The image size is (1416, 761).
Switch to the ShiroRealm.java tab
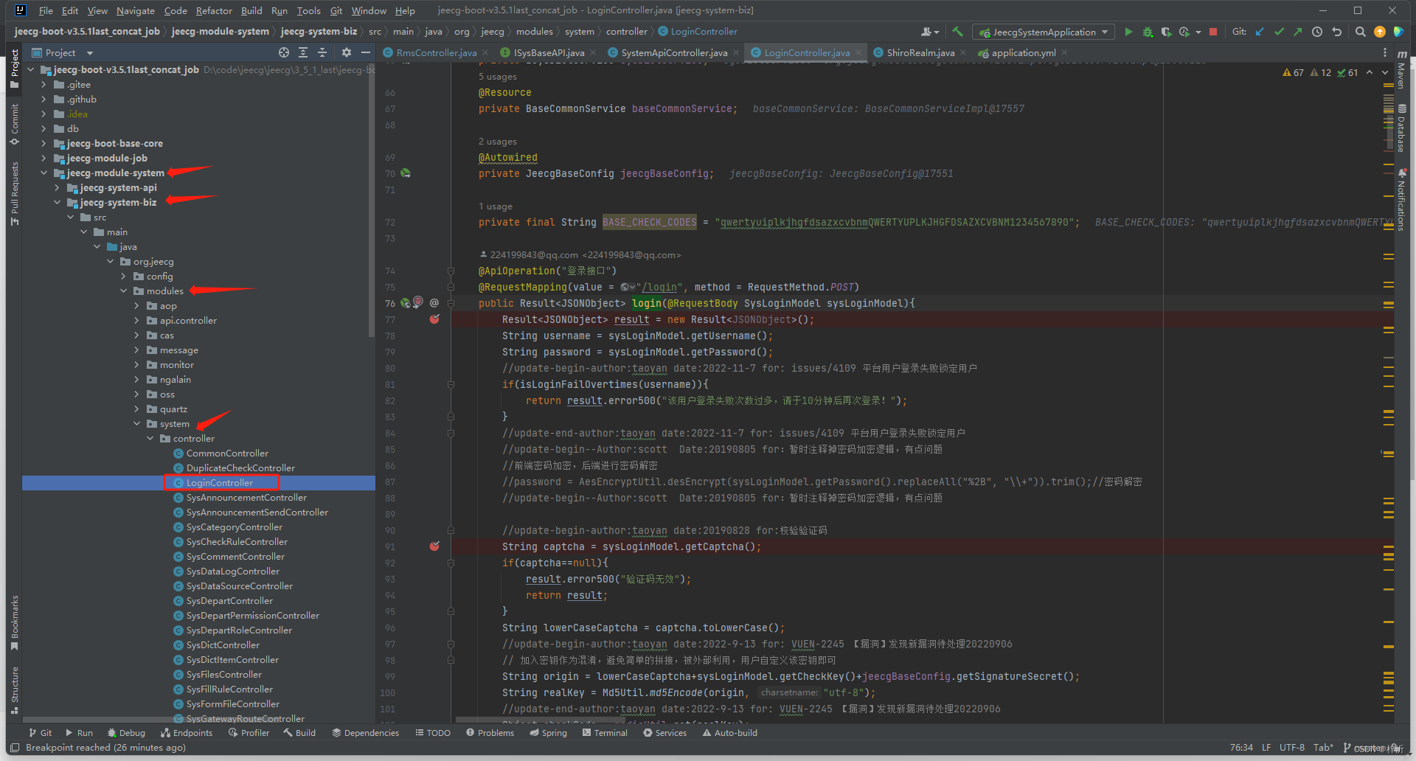(x=920, y=52)
